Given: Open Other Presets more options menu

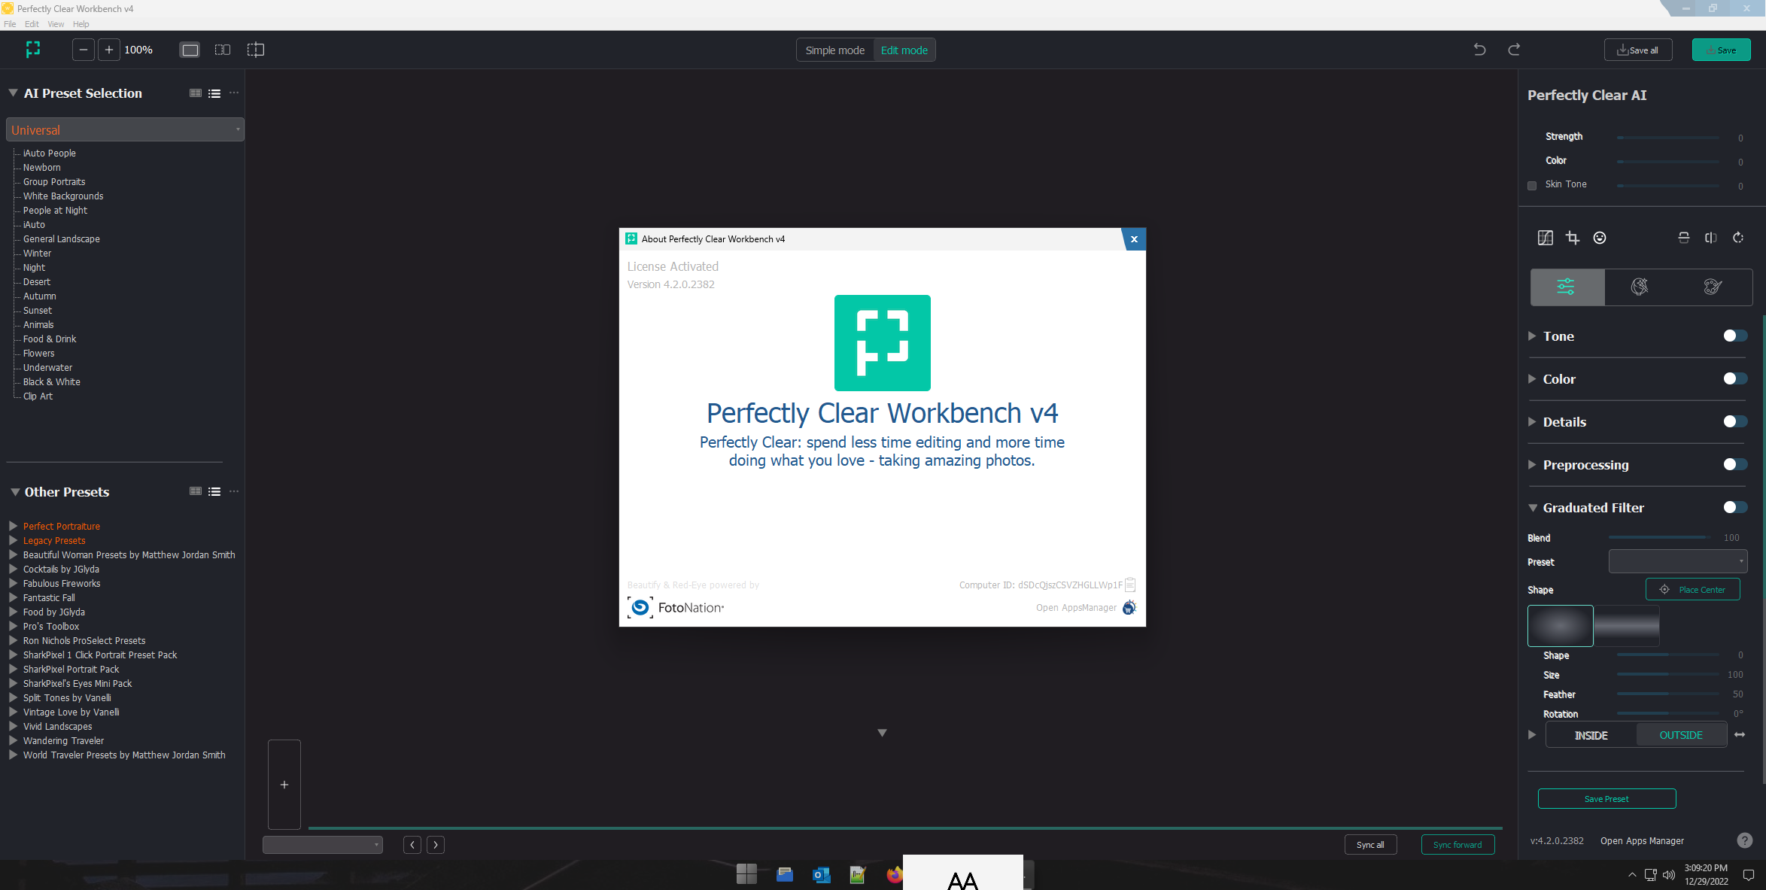Looking at the screenshot, I should [234, 491].
